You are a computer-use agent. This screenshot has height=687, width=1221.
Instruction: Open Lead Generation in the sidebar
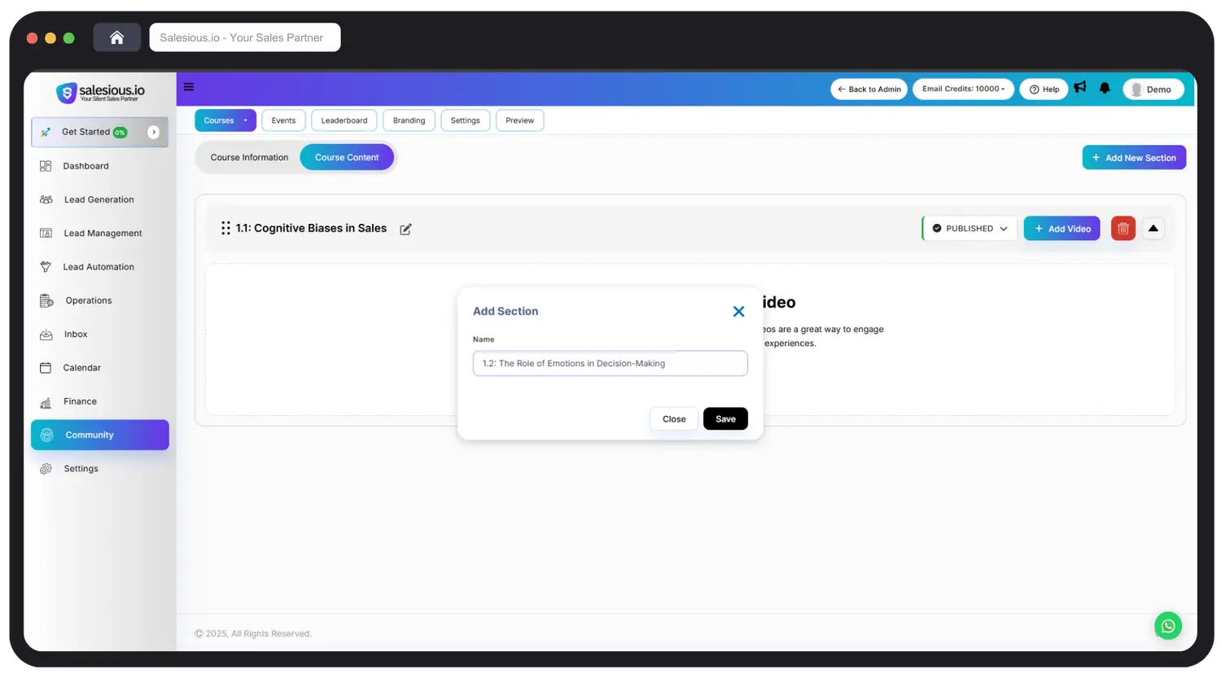coord(98,200)
